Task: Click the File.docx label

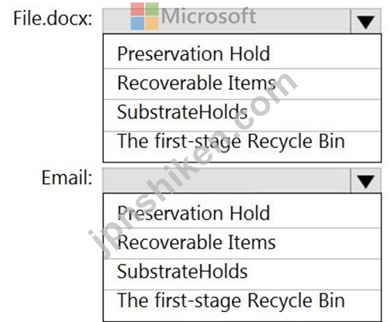Action: (53, 19)
